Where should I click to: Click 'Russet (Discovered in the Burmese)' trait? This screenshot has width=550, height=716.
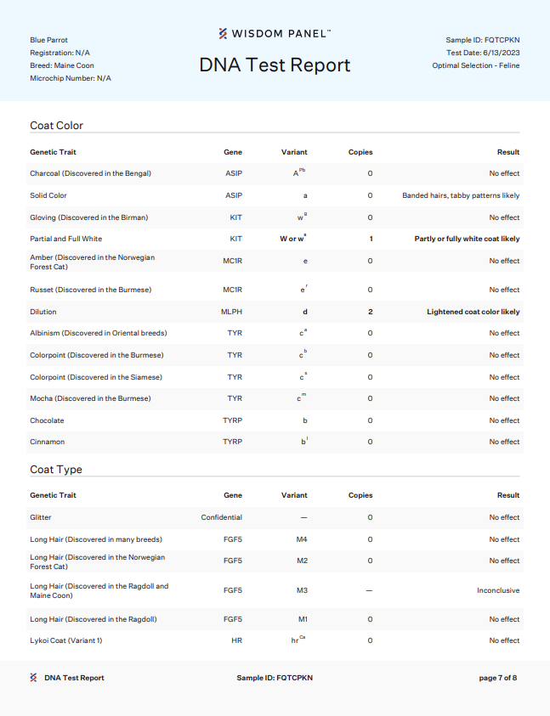click(x=90, y=290)
